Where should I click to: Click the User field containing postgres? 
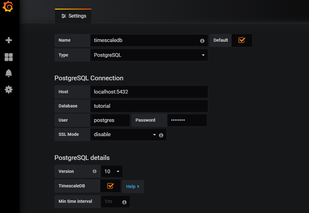[x=110, y=120]
